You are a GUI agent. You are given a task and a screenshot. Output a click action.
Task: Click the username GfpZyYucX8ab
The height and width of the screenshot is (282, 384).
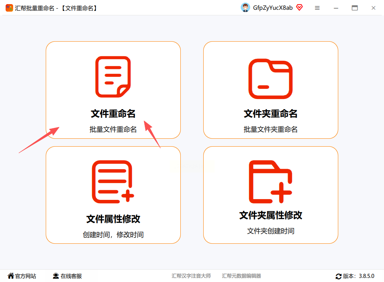coord(273,8)
